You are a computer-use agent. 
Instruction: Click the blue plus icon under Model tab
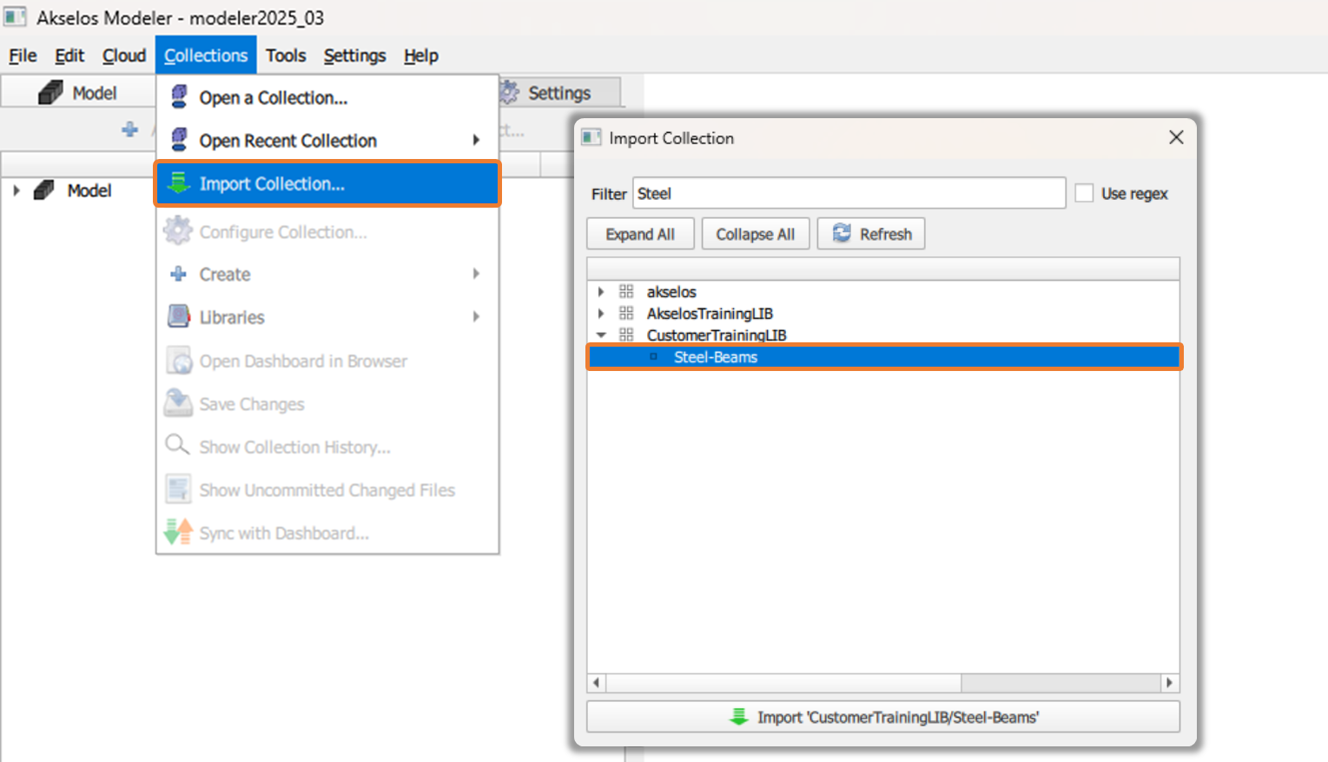(129, 129)
